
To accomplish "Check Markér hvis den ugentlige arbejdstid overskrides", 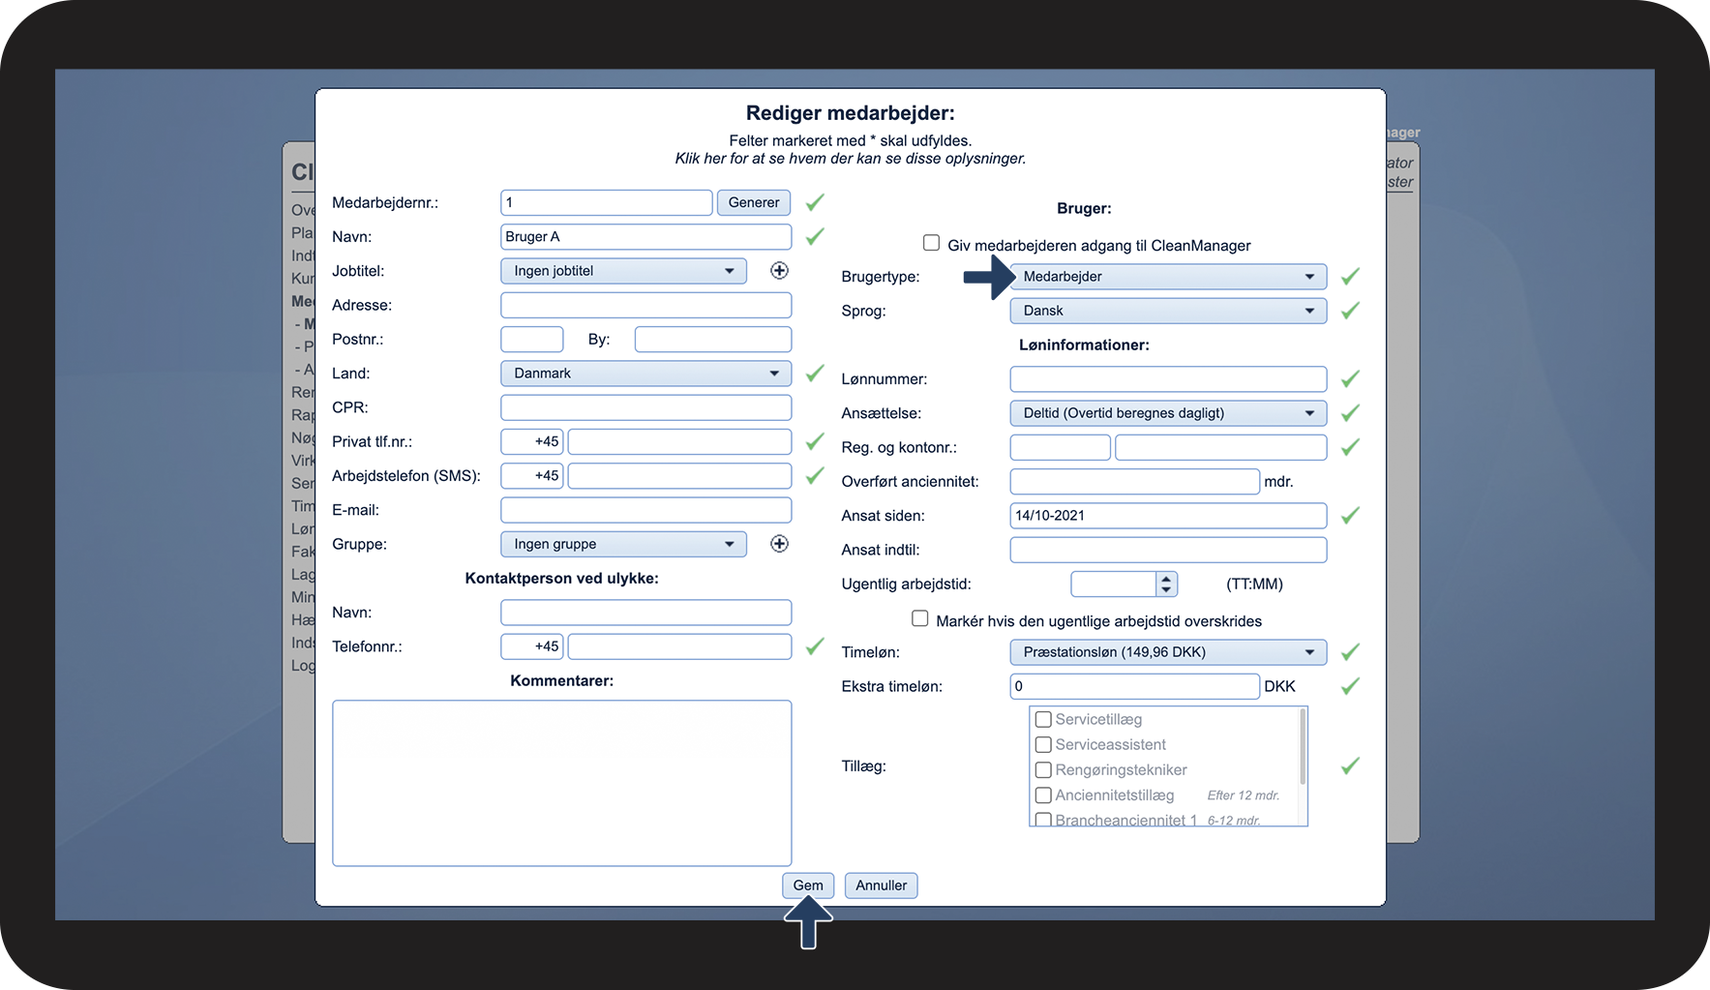I will [x=920, y=618].
